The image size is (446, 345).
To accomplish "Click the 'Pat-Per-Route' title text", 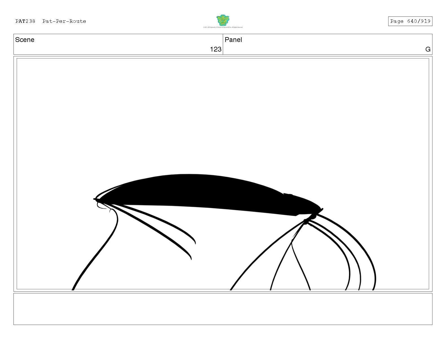I will pos(64,21).
